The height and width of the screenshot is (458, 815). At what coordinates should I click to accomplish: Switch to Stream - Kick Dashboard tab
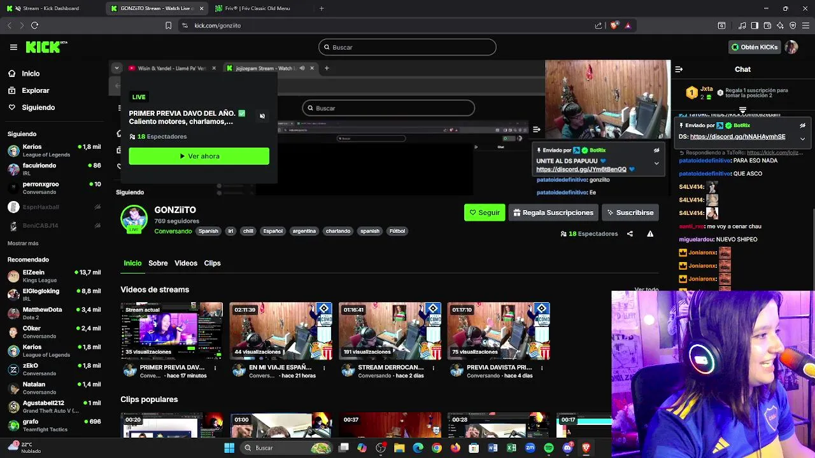52,8
